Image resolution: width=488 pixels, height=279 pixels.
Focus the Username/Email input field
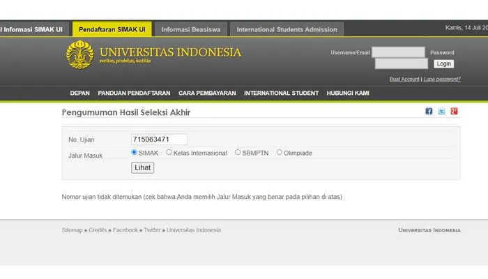(398, 52)
